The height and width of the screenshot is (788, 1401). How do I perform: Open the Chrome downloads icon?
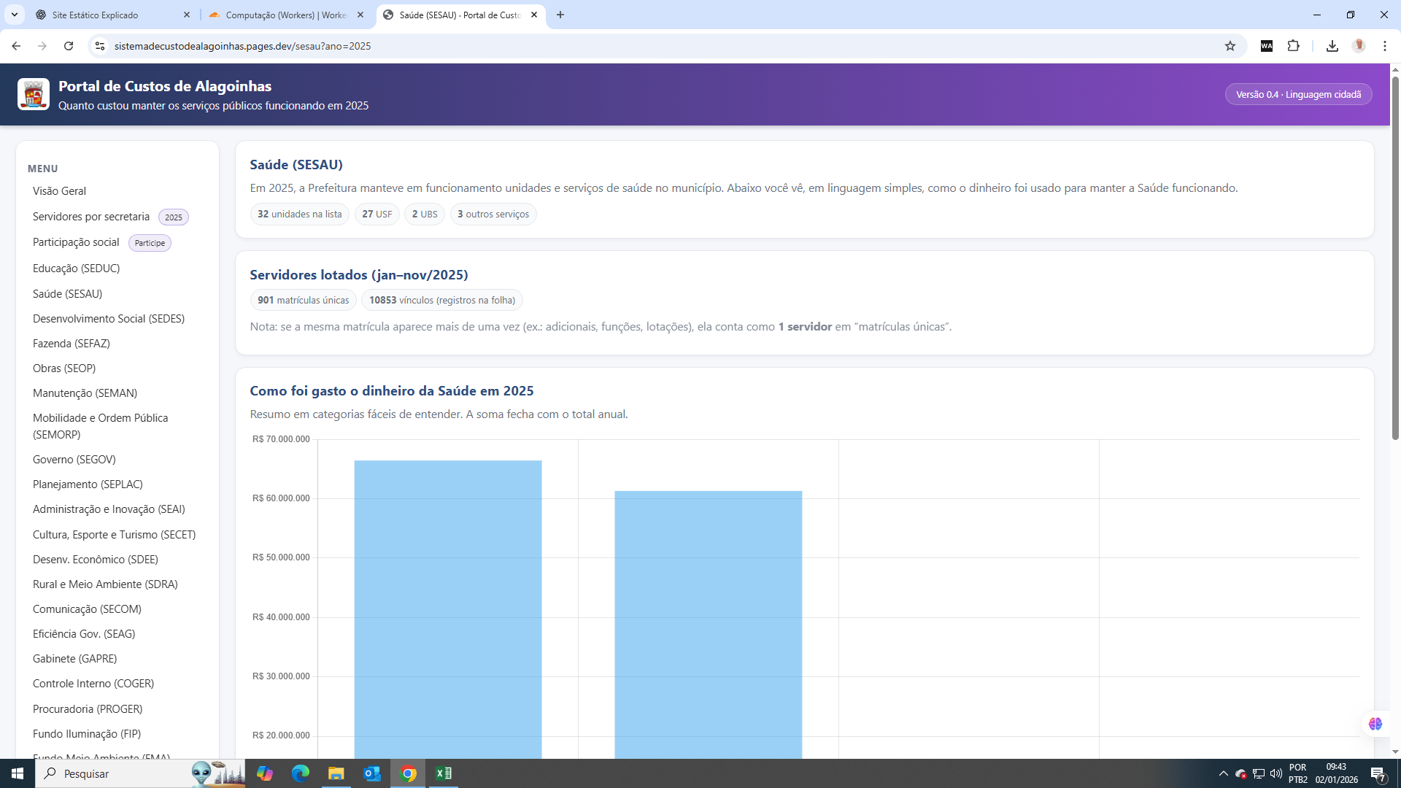click(1332, 46)
